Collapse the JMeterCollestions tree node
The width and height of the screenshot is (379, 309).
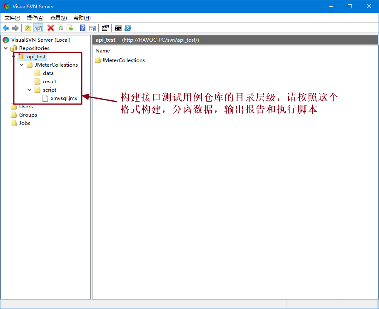click(22, 65)
